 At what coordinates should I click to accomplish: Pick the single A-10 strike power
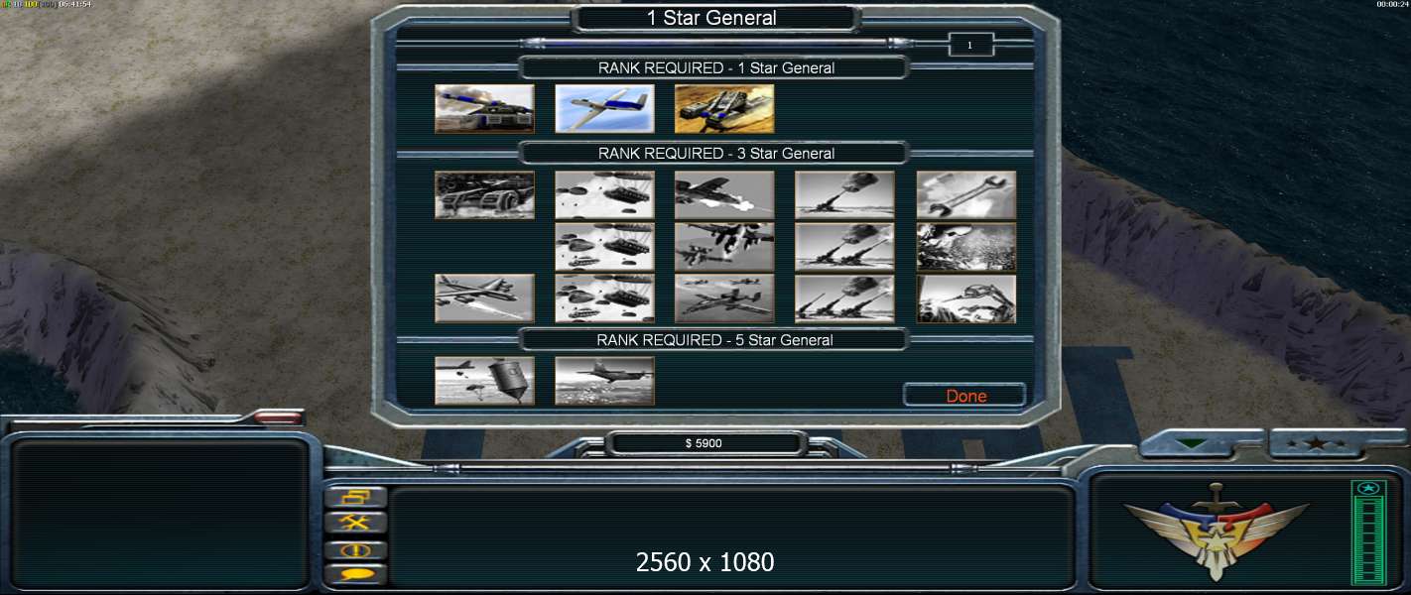point(724,194)
